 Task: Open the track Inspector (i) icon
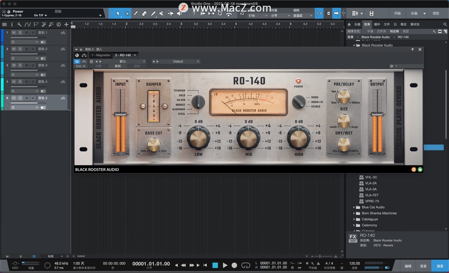[12, 25]
